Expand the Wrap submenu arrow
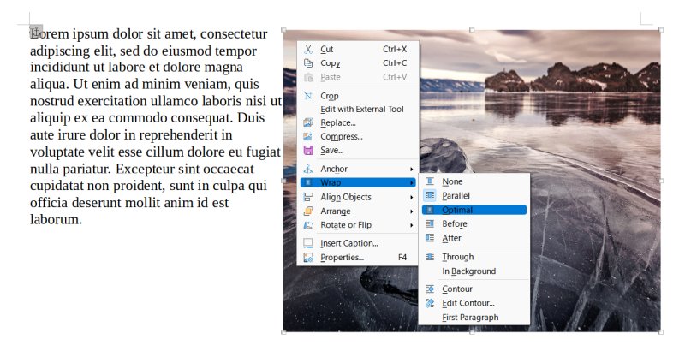The height and width of the screenshot is (351, 685). pos(411,183)
